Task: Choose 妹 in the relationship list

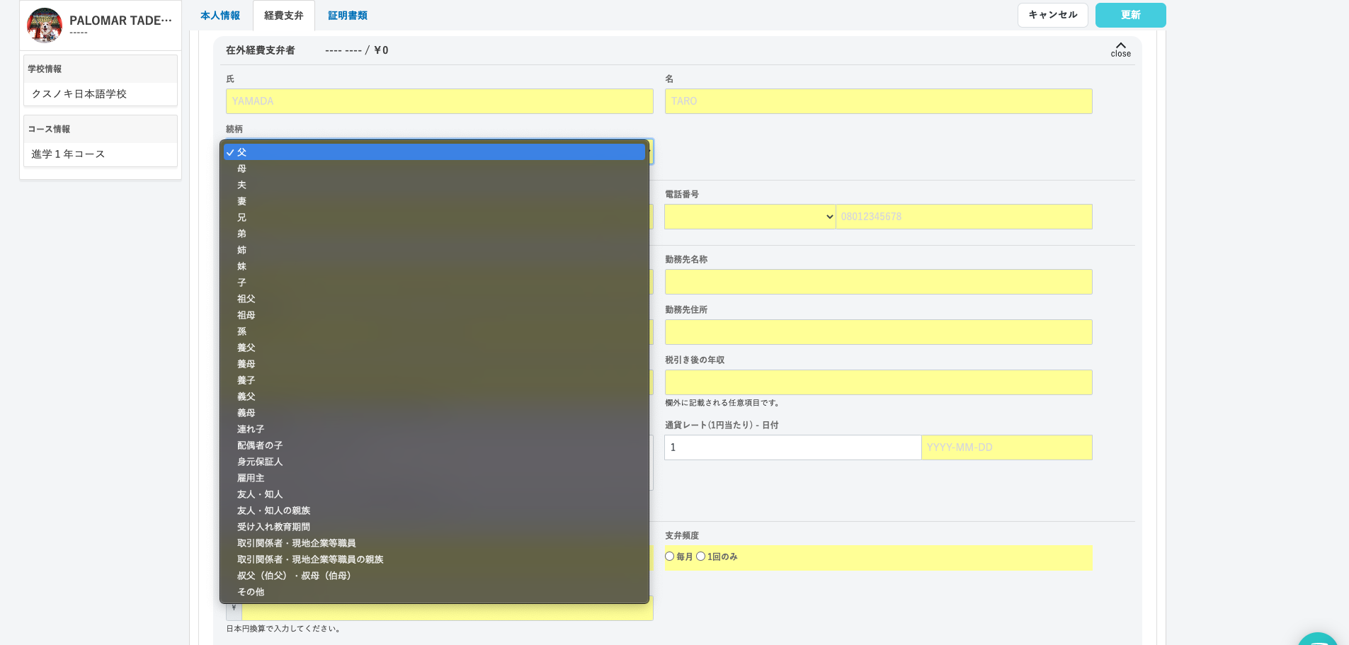Action: pos(434,266)
